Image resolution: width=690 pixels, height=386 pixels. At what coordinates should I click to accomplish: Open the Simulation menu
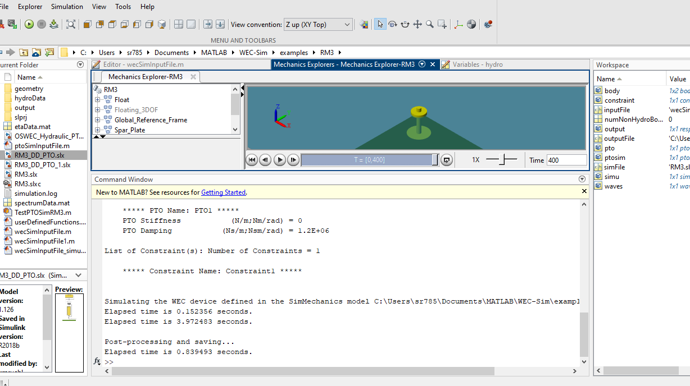coord(66,6)
